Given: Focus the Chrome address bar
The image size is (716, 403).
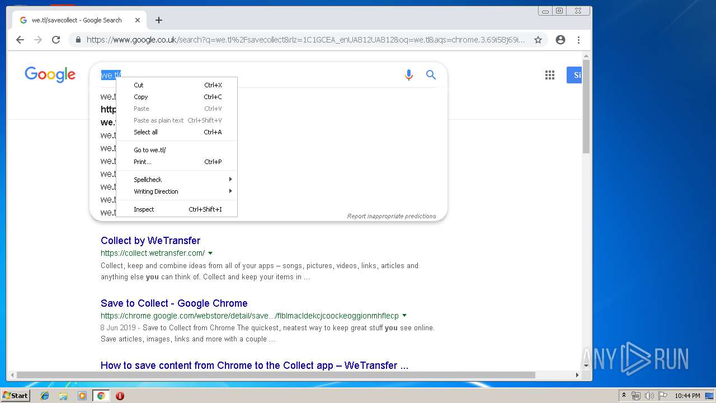Looking at the screenshot, I should pyautogui.click(x=305, y=40).
